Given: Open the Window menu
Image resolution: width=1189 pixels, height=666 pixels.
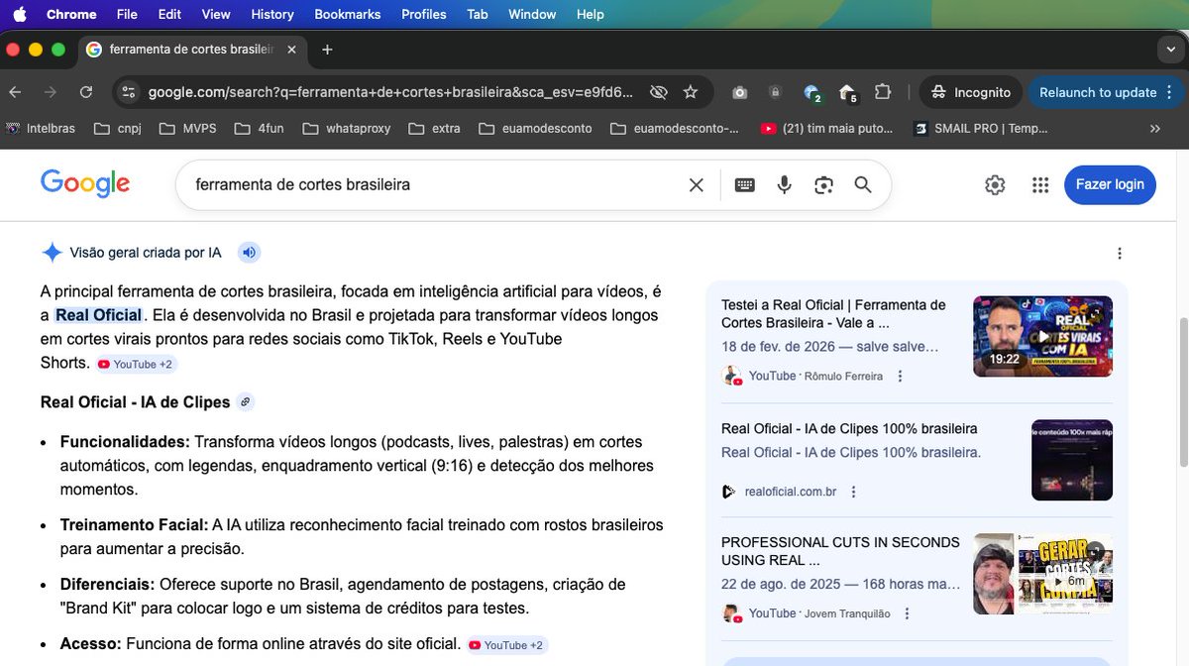Looking at the screenshot, I should tap(532, 14).
